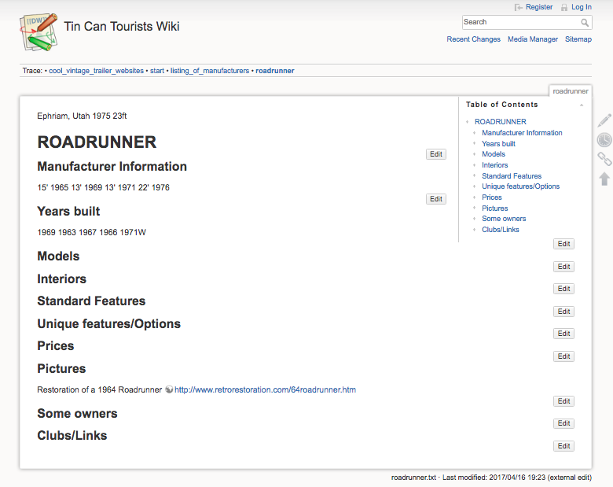Open listing_of_manufacturers trace link
The width and height of the screenshot is (613, 487).
click(x=210, y=71)
